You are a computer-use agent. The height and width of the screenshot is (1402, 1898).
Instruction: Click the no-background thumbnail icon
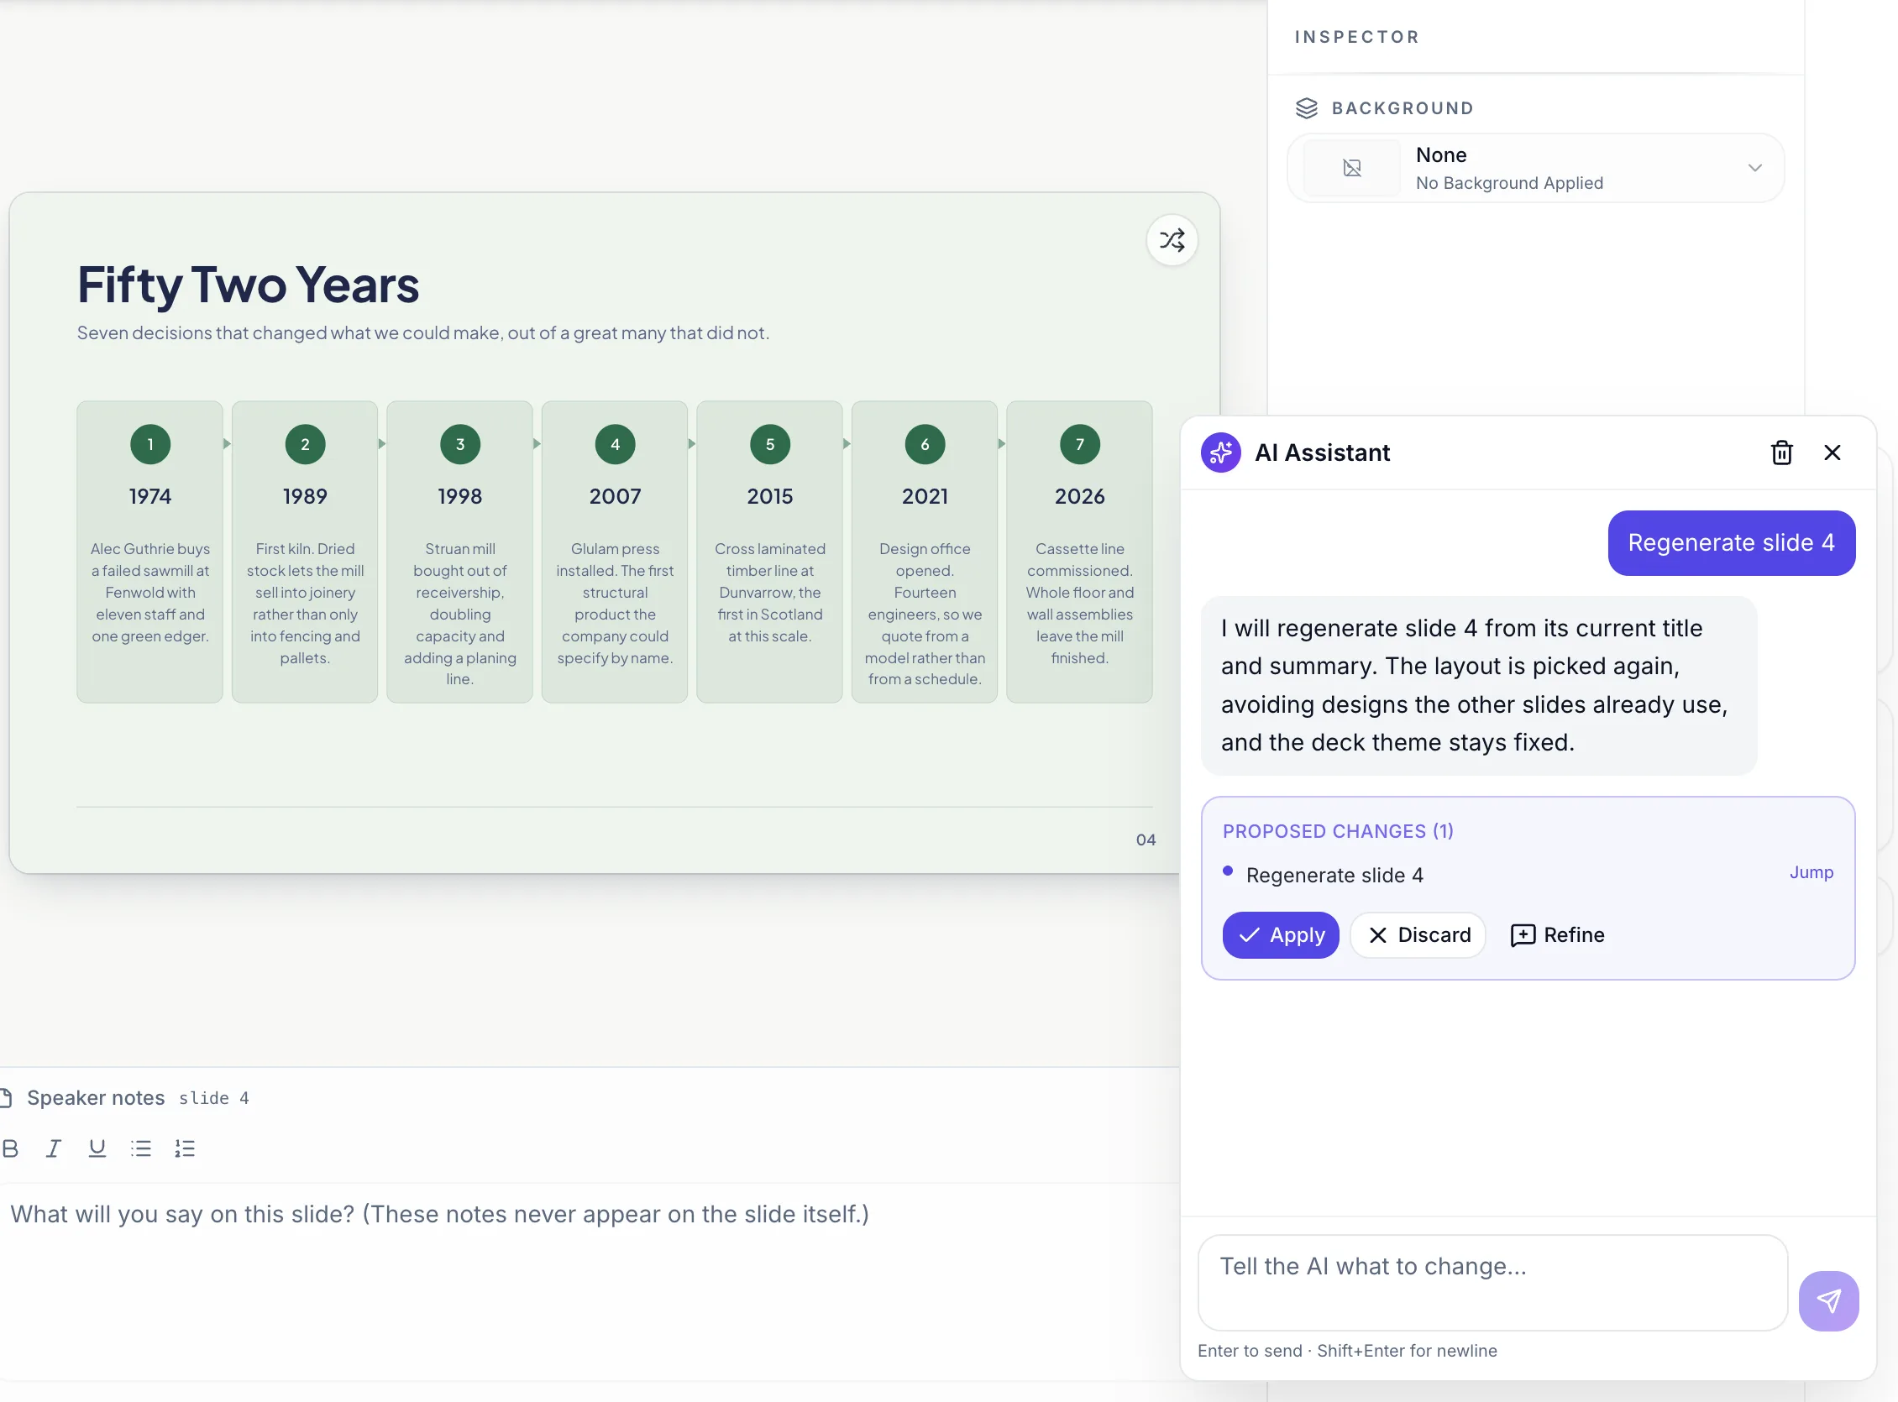point(1351,168)
